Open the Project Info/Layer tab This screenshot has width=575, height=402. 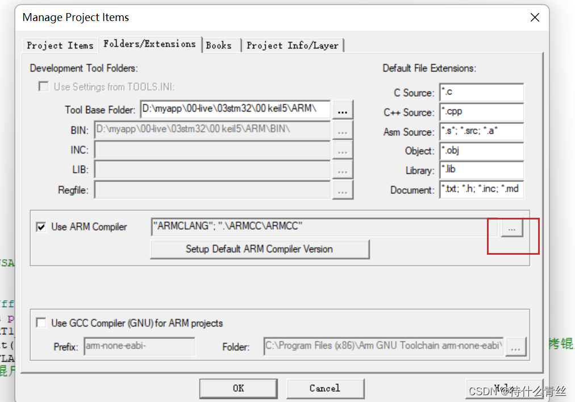pos(293,45)
